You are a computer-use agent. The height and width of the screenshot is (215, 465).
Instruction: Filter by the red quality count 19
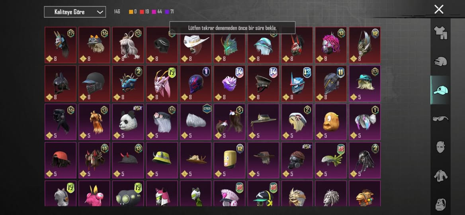click(144, 12)
